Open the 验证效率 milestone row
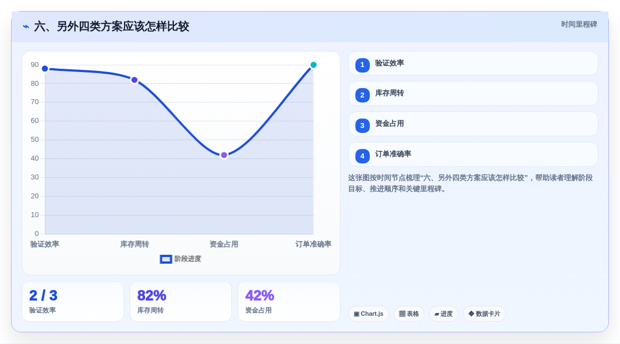This screenshot has width=620, height=344. tap(473, 63)
